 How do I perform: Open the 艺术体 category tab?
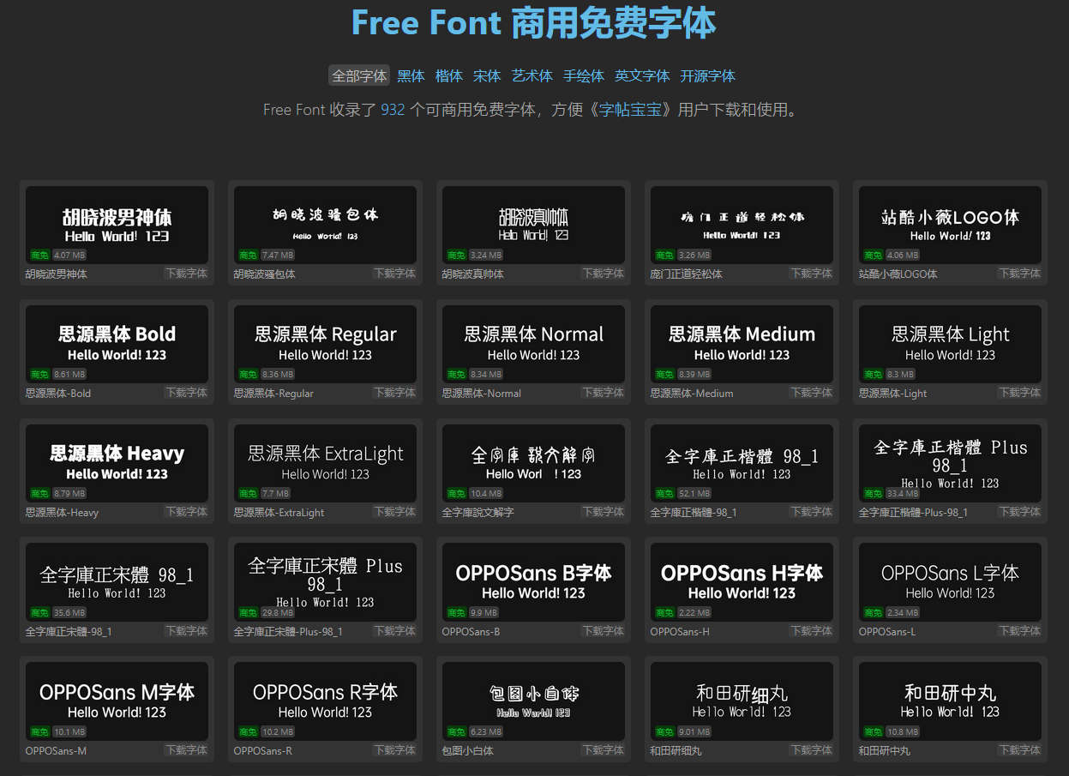tap(532, 75)
